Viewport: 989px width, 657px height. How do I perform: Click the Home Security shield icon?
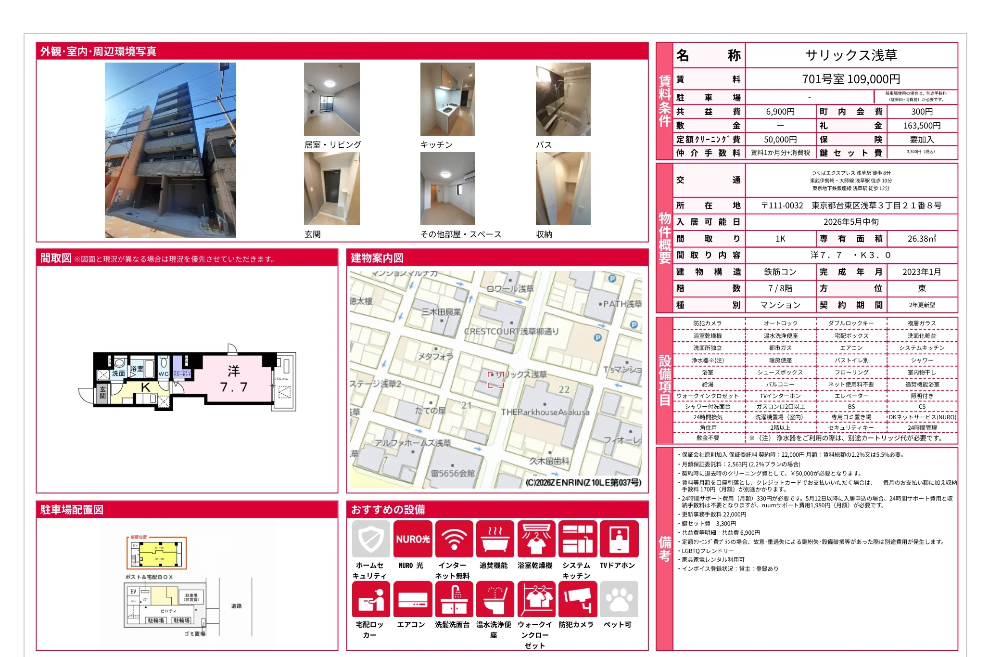click(x=371, y=539)
